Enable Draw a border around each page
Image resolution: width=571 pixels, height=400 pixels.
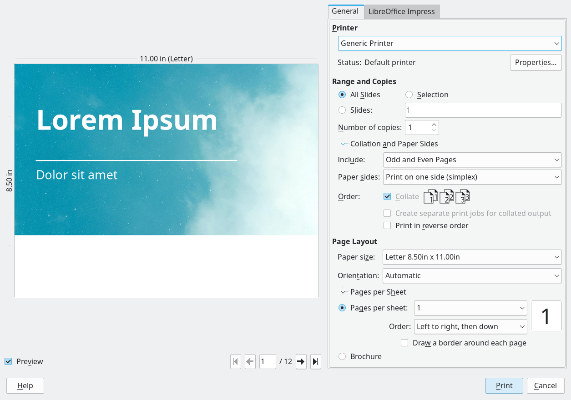tap(404, 343)
